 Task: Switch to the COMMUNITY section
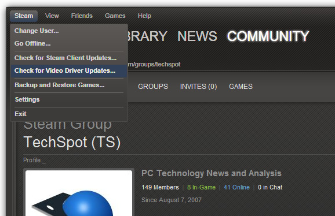pyautogui.click(x=268, y=36)
